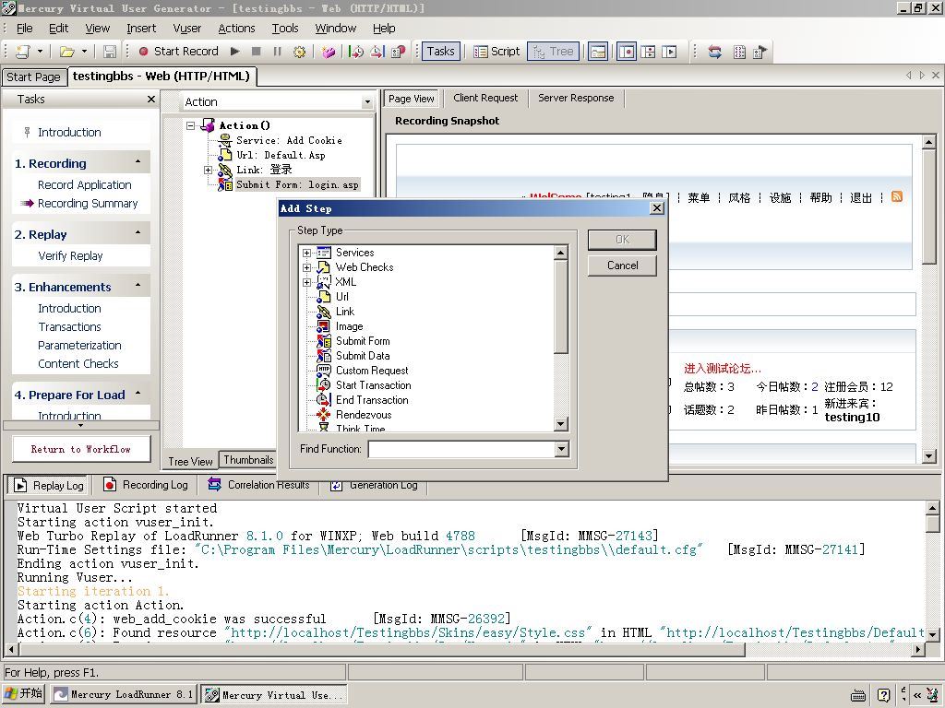Select Submit Form step type icon
This screenshot has height=708, width=945.
click(x=324, y=341)
